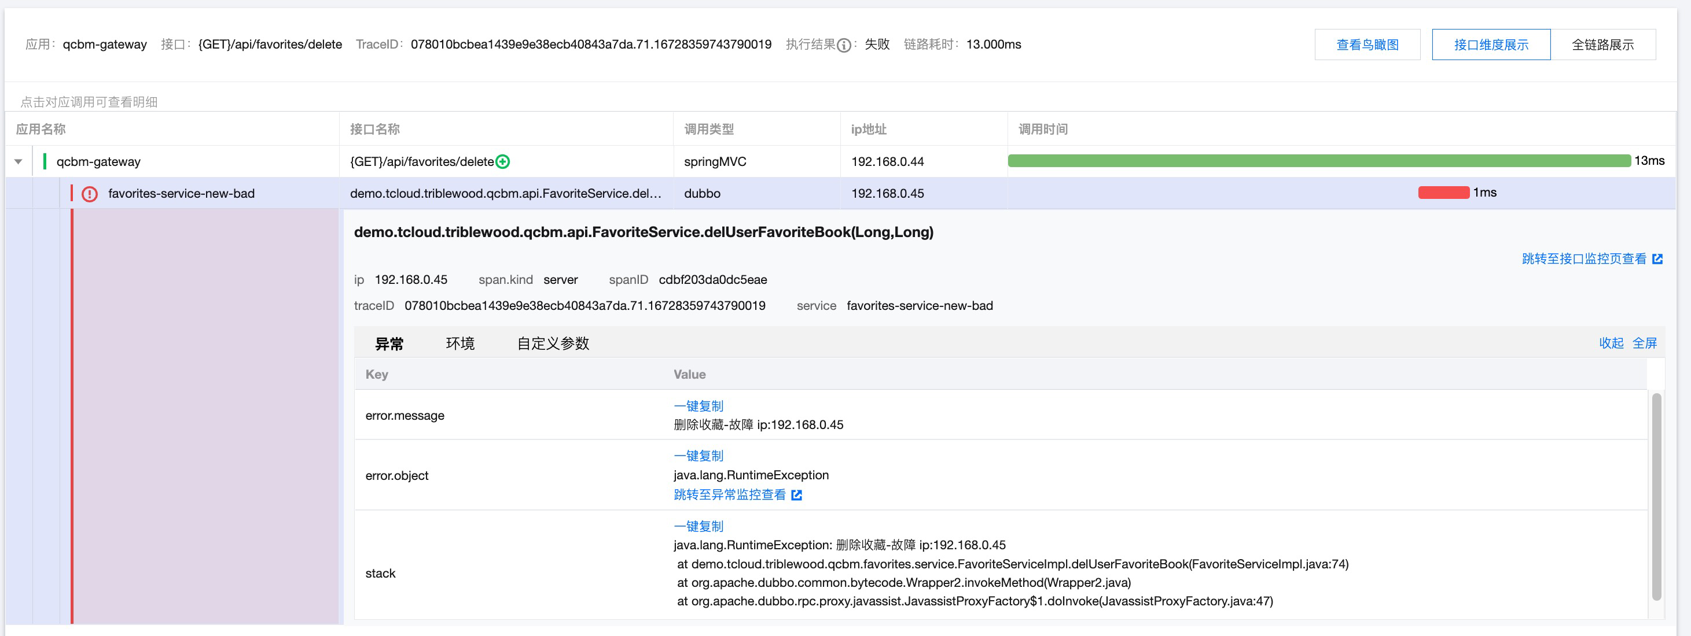Click the external-link icon after 跳转至异常监控查看
Image resolution: width=1691 pixels, height=636 pixels.
[x=796, y=495]
